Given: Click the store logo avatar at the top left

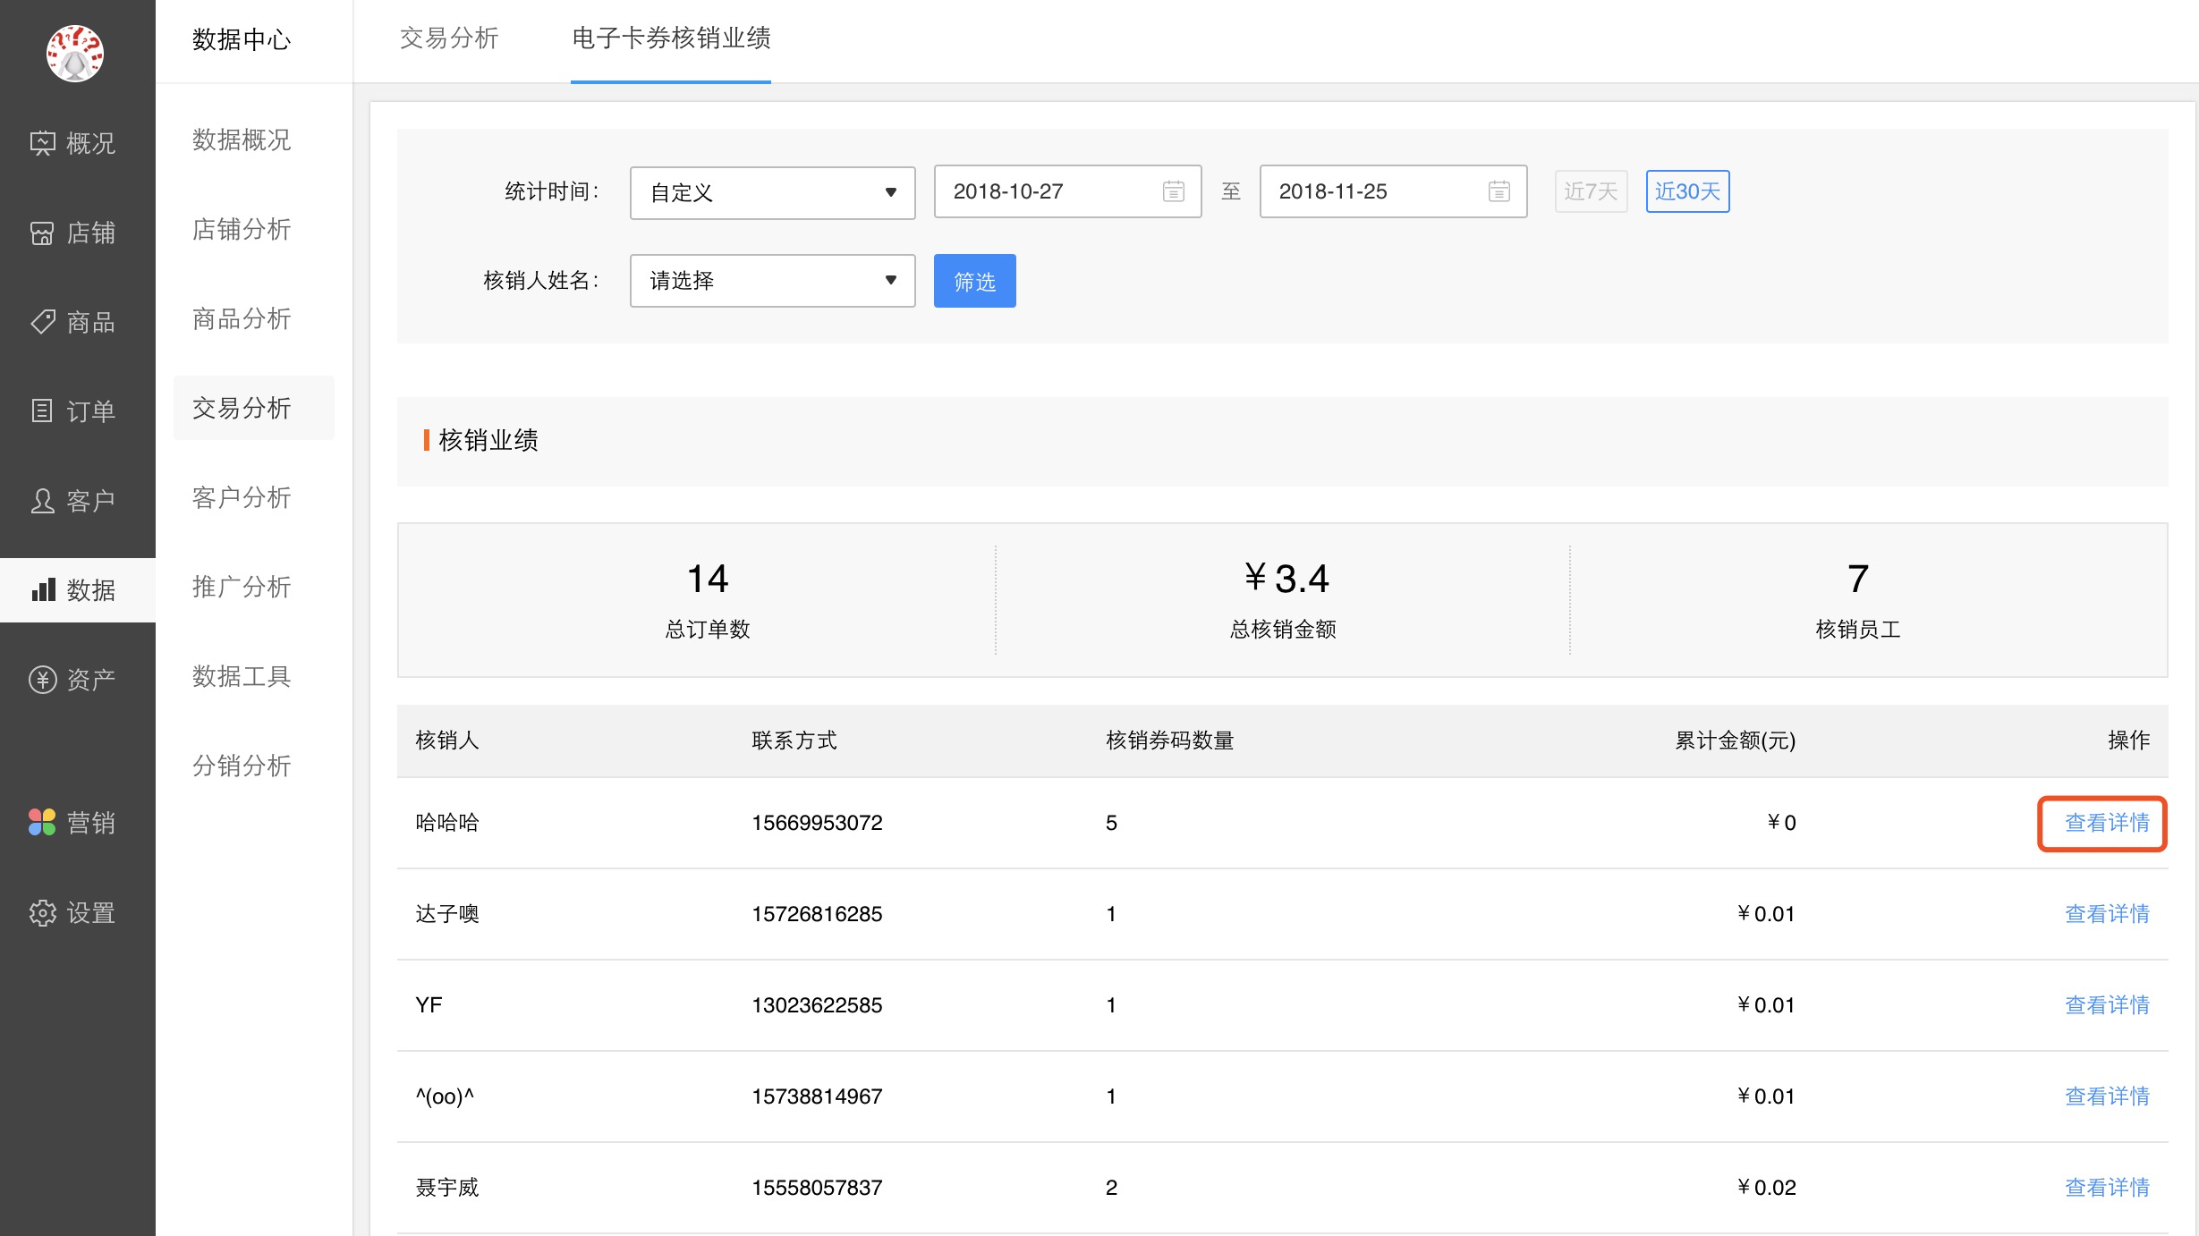Looking at the screenshot, I should [75, 53].
